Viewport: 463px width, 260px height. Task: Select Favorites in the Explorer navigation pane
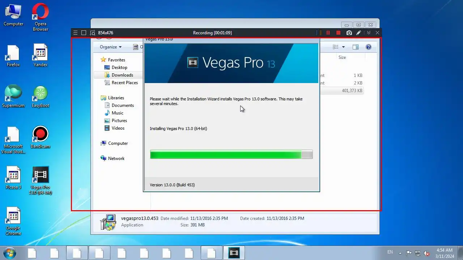point(116,60)
